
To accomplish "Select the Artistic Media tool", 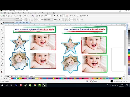I will (x=2, y=40).
